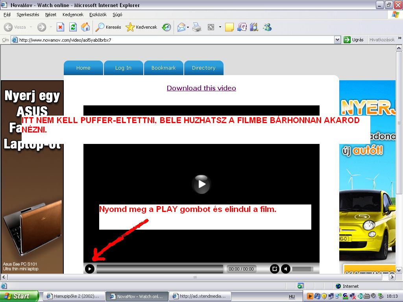Click the video seek progress bar
Screen dimensions: 403x302
(160, 269)
